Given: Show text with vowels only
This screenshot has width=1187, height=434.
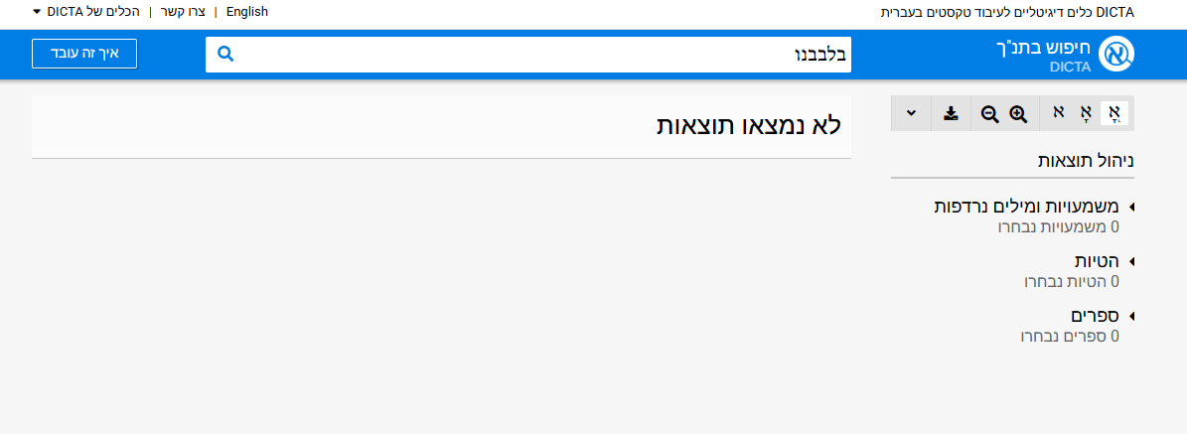Looking at the screenshot, I should pyautogui.click(x=1087, y=113).
